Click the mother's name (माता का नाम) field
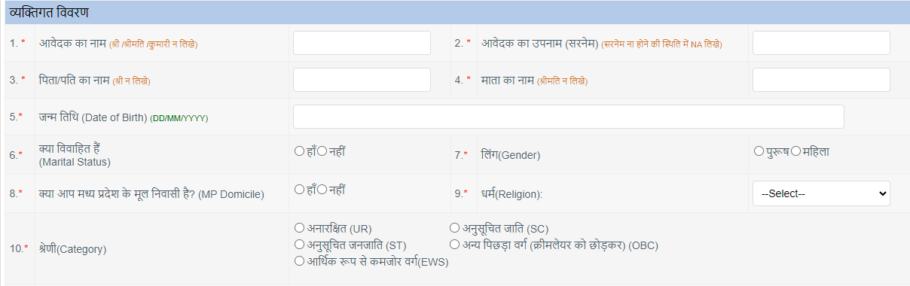Viewport: 910px width, 286px height. 821,80
